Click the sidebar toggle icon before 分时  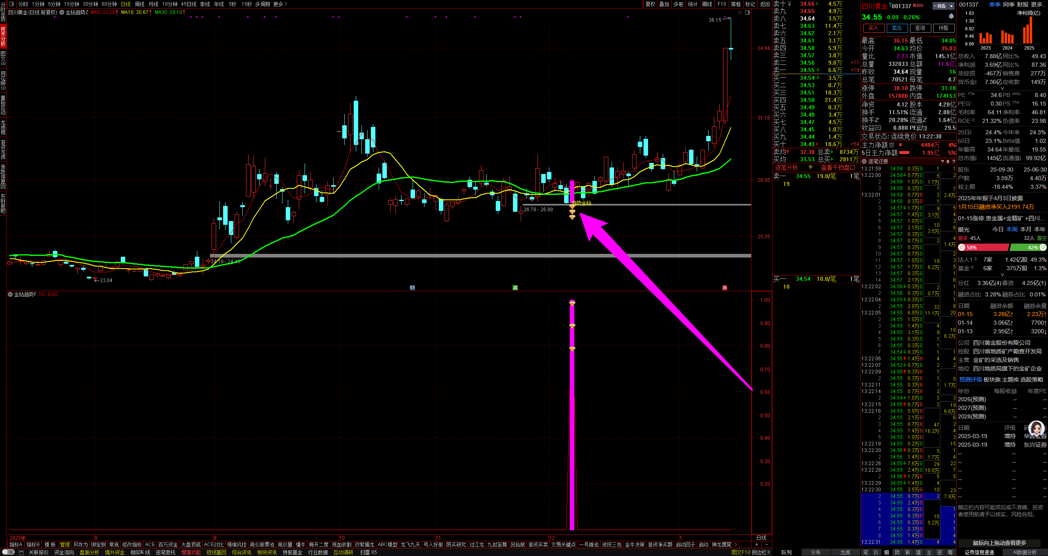(11, 4)
